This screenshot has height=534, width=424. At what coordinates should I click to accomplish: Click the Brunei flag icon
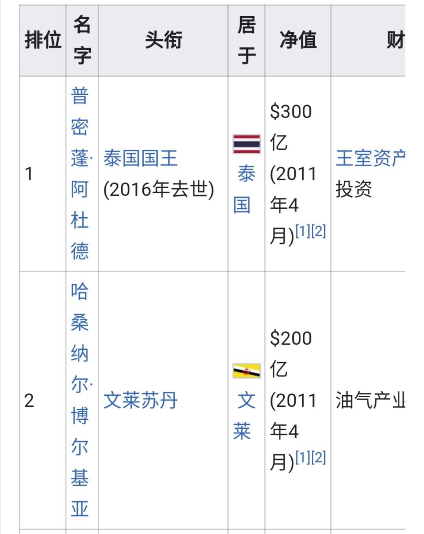[x=246, y=371]
